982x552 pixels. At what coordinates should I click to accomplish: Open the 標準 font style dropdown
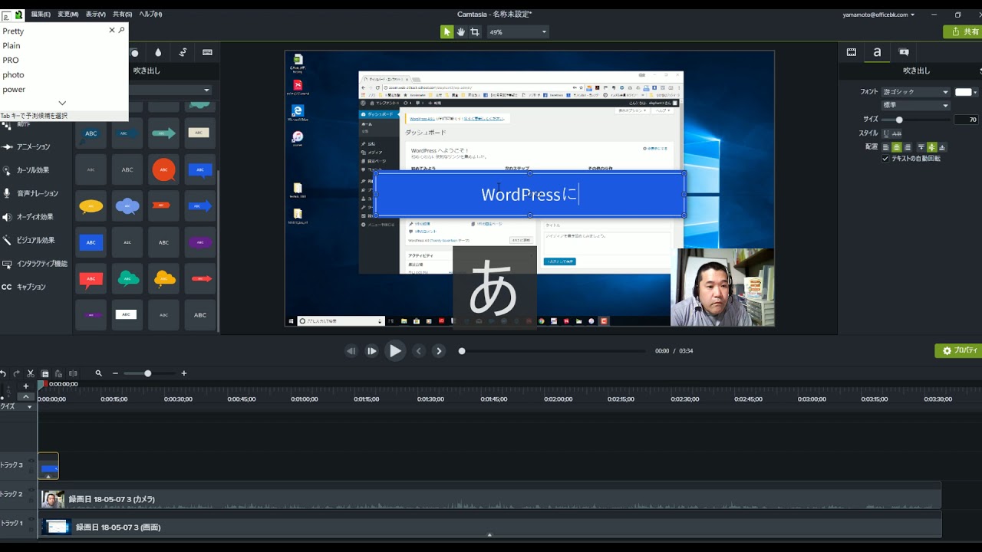click(915, 105)
